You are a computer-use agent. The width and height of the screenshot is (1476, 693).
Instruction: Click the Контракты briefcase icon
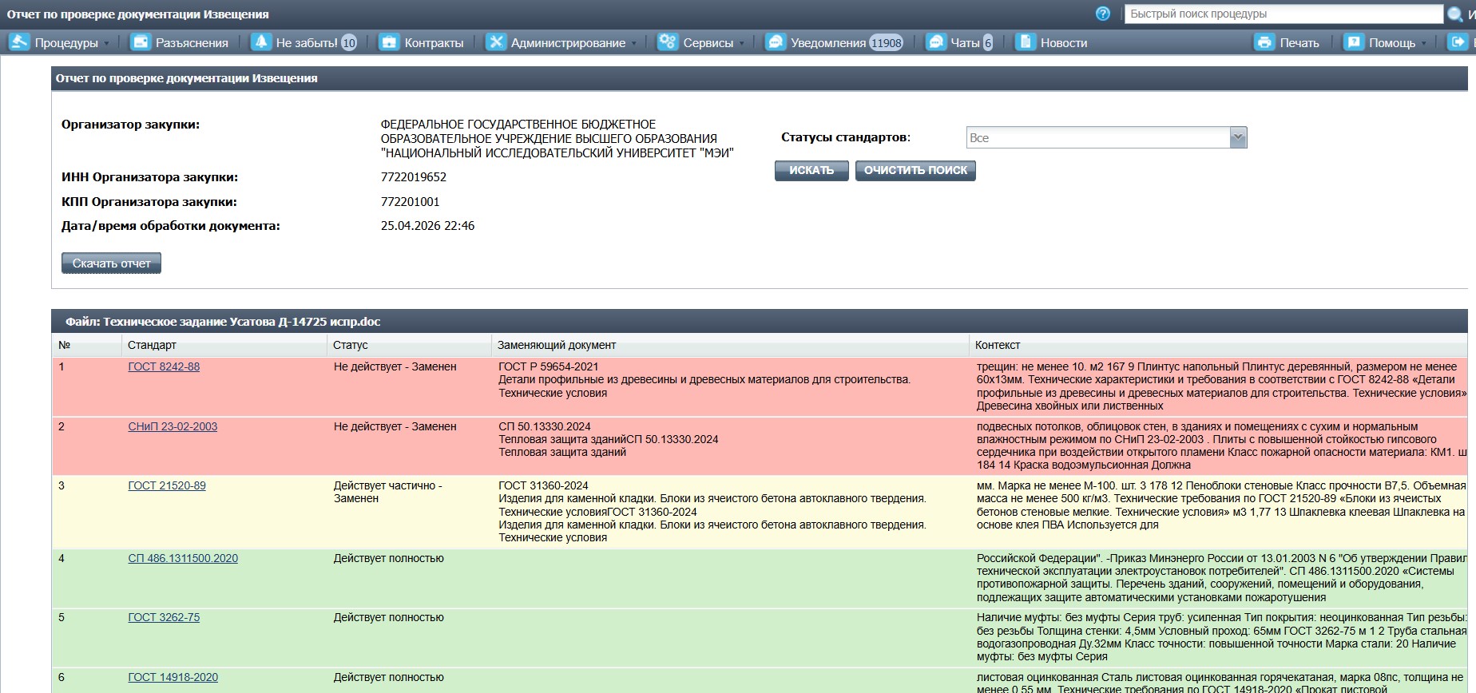(x=389, y=42)
